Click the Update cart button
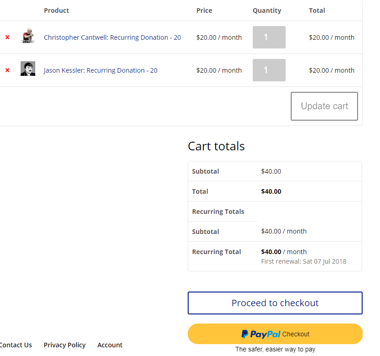This screenshot has height=356, width=380. 324,106
